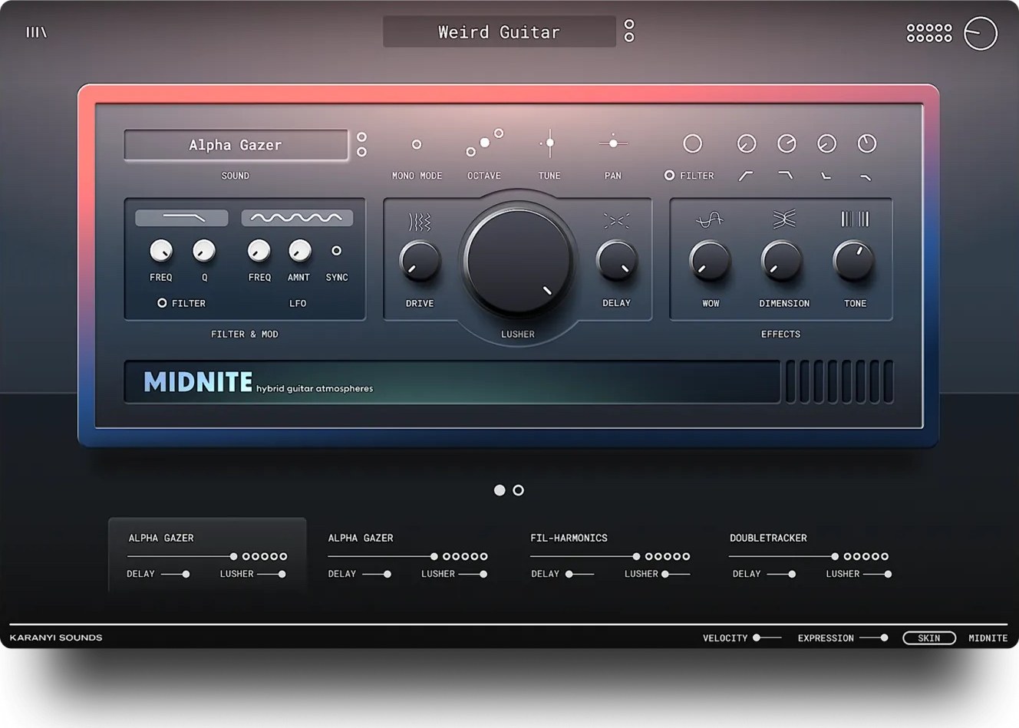This screenshot has width=1019, height=728.
Task: Adjust the Fil-Harmonics Delay slider
Action: (x=579, y=574)
